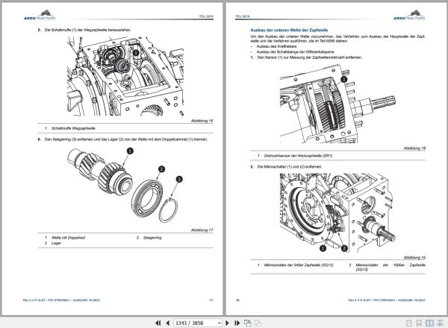Click the previous view icon

pyautogui.click(x=247, y=323)
